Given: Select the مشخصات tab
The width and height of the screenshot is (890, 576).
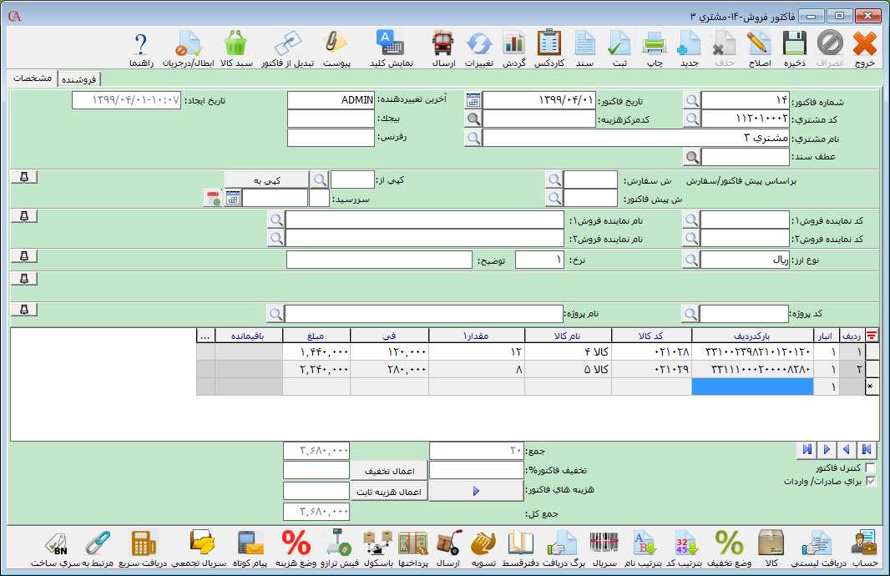Looking at the screenshot, I should 33,78.
